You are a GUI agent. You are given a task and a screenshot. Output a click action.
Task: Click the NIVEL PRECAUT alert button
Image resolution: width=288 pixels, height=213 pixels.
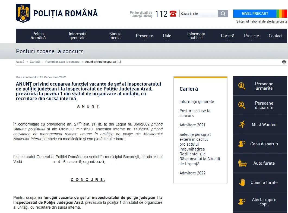point(255,14)
